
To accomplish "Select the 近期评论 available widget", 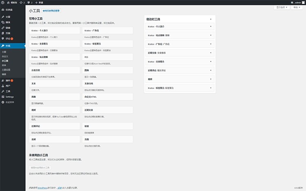I will tap(54, 126).
